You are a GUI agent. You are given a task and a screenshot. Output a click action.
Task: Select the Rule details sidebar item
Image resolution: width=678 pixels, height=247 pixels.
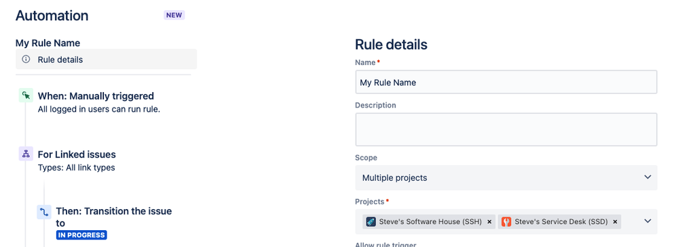coord(106,60)
